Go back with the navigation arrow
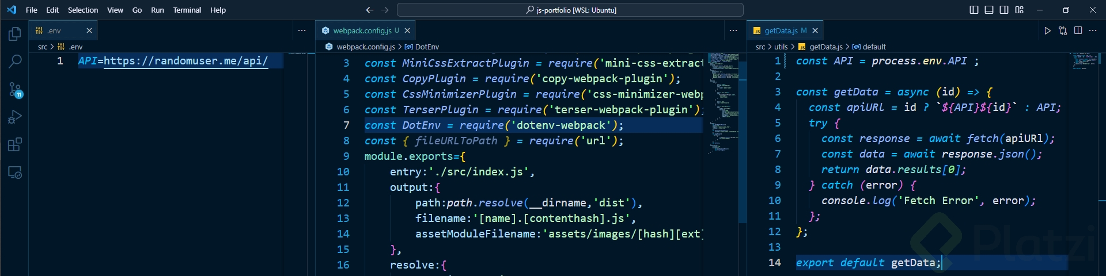 pyautogui.click(x=370, y=10)
